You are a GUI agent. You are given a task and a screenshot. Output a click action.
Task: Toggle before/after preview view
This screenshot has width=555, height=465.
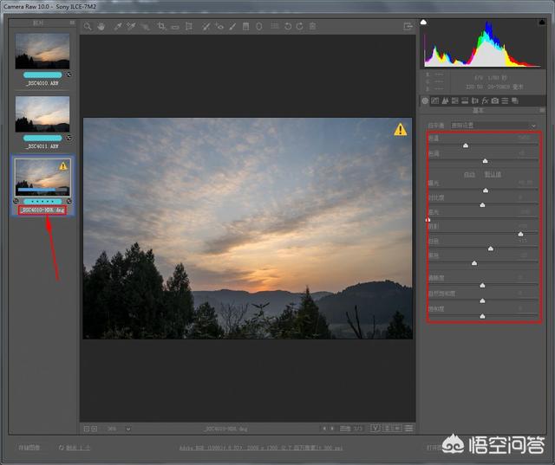(x=375, y=428)
